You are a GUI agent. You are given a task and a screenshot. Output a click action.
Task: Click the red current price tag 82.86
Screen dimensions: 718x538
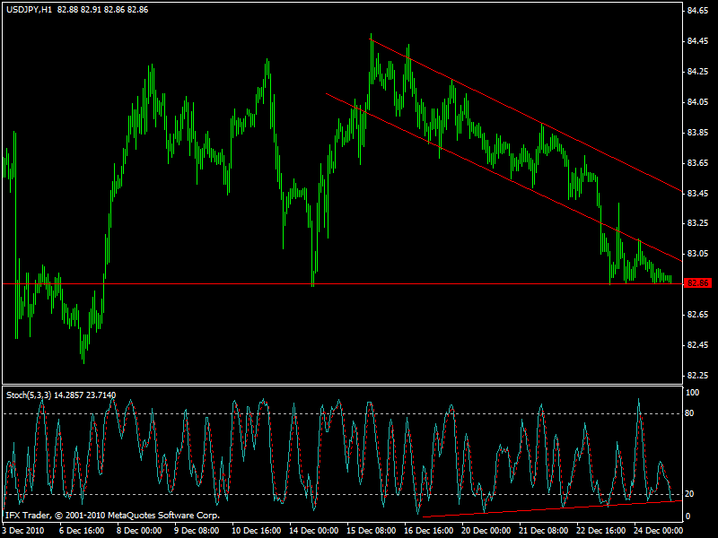[x=697, y=283]
